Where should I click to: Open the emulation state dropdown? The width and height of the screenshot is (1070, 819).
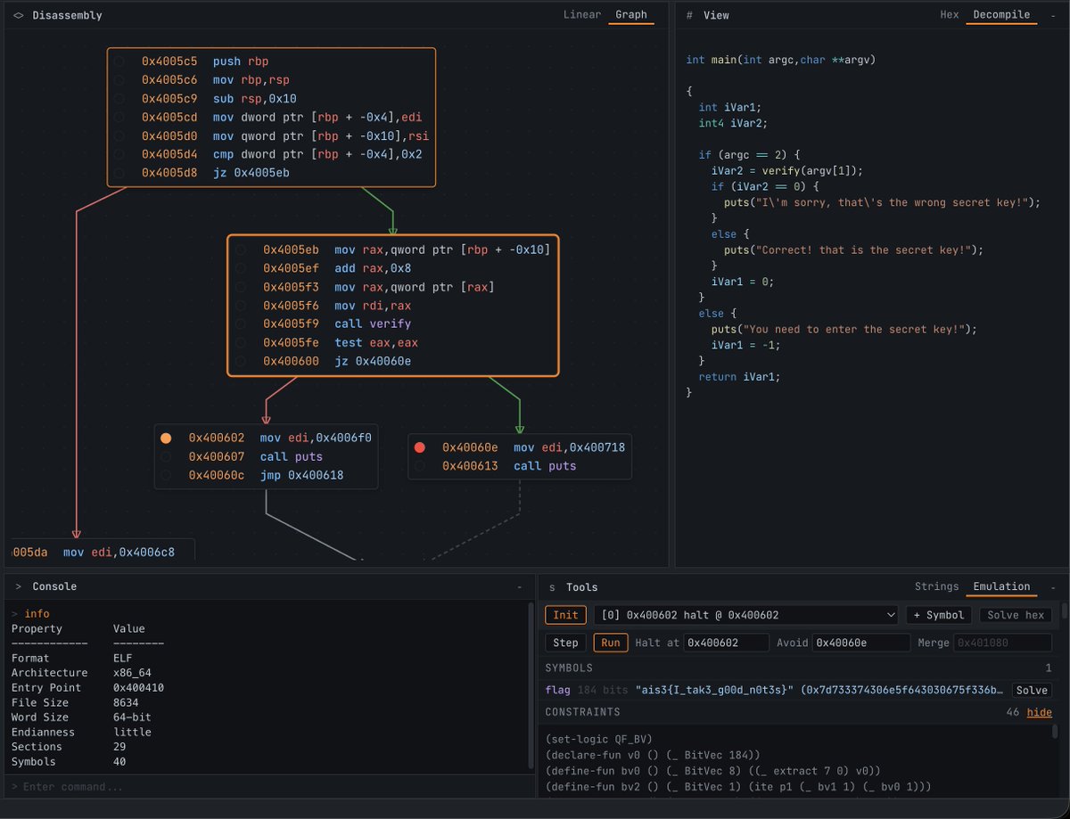coord(746,615)
